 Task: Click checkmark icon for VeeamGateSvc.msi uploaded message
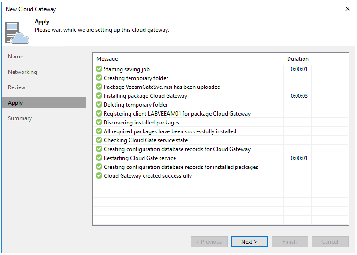click(99, 87)
